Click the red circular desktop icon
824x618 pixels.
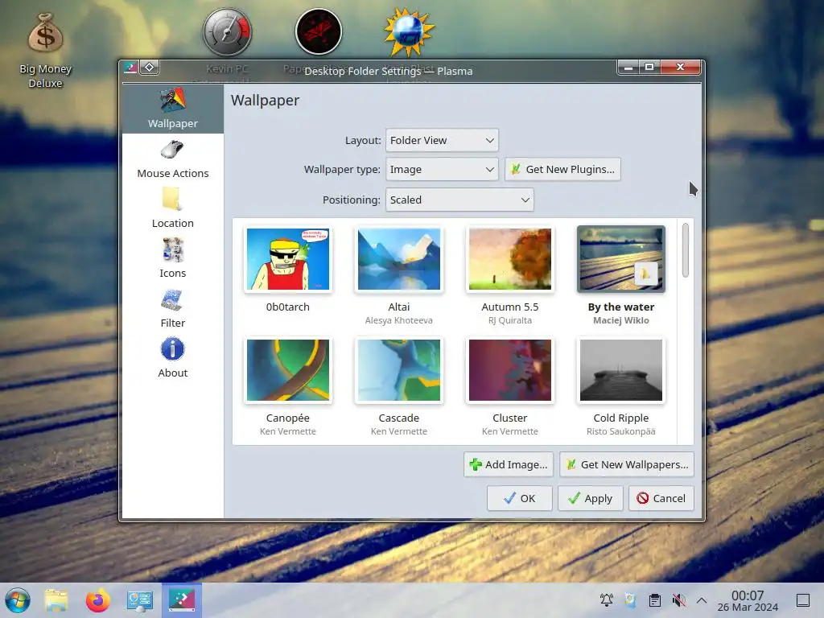coord(319,31)
